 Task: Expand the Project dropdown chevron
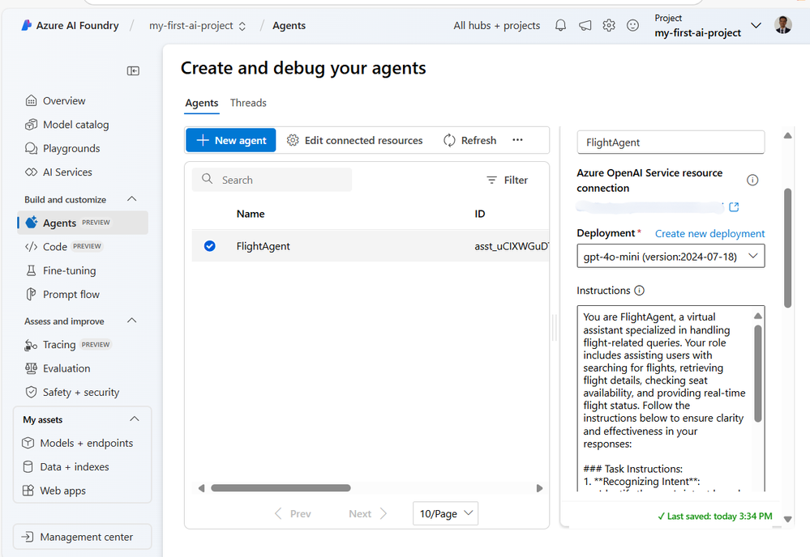756,25
